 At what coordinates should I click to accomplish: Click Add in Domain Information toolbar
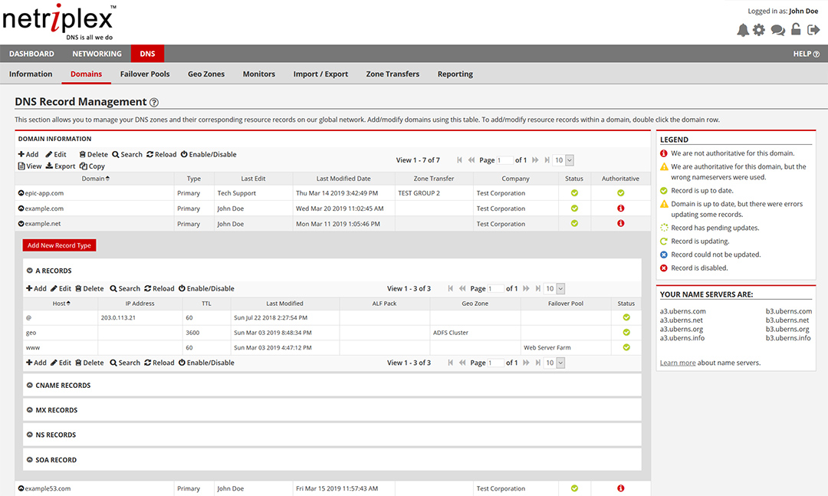[x=28, y=154]
